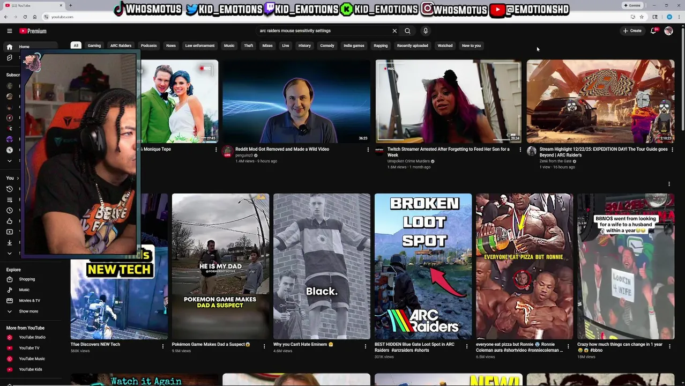685x386 pixels.
Task: Select the Watched filter chip
Action: click(x=445, y=46)
